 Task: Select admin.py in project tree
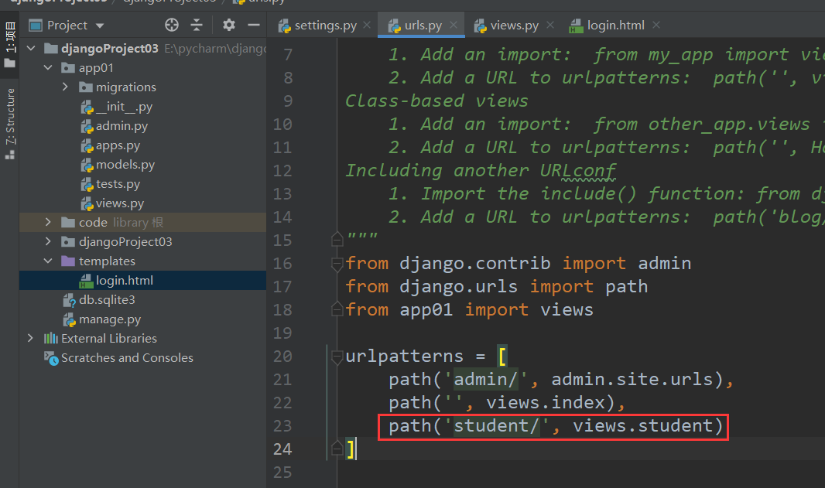122,126
